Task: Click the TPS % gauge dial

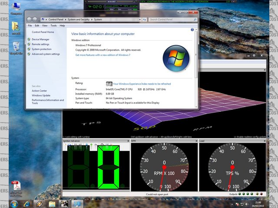Action: coord(232,167)
